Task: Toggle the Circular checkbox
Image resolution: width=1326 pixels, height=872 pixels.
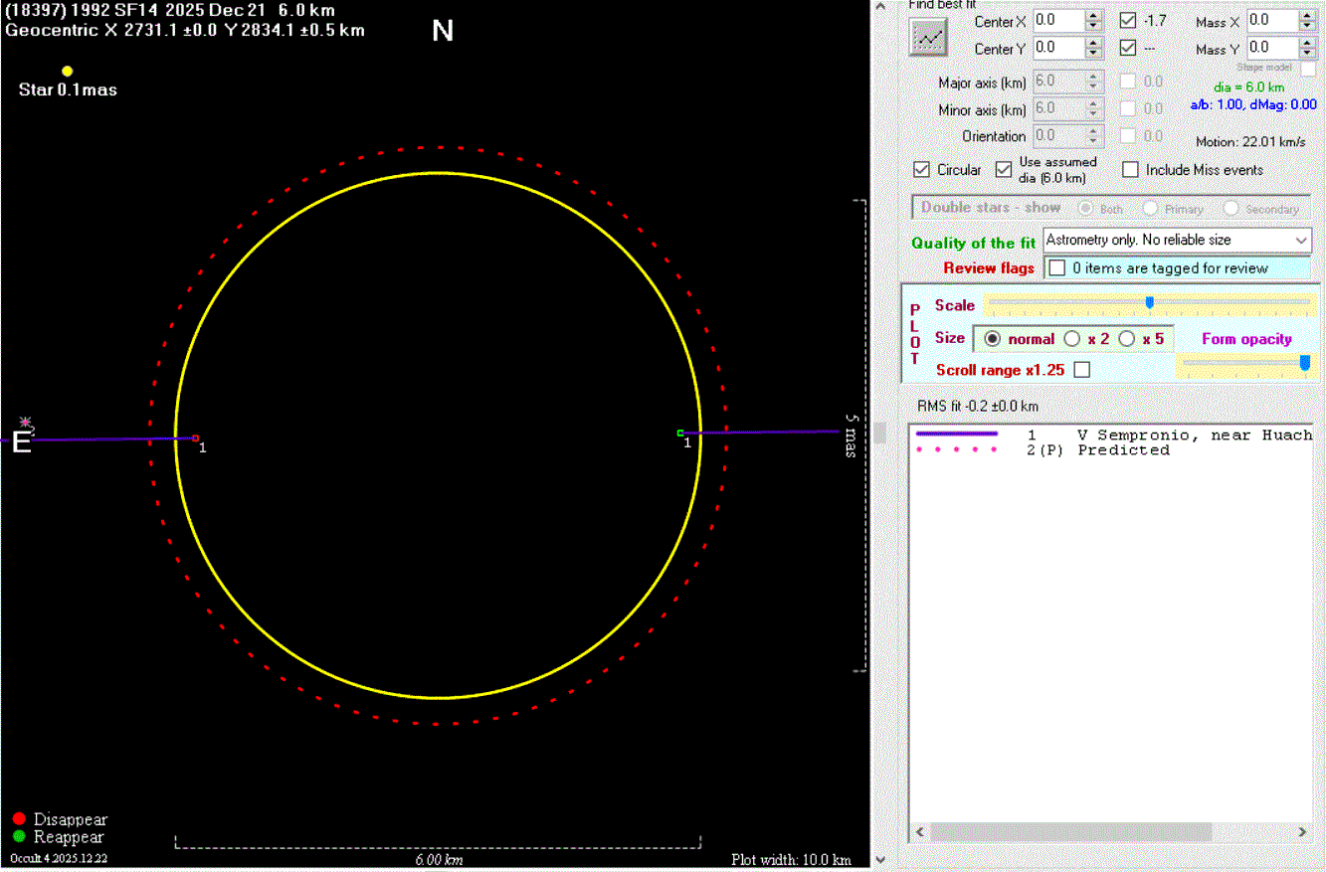Action: point(921,170)
